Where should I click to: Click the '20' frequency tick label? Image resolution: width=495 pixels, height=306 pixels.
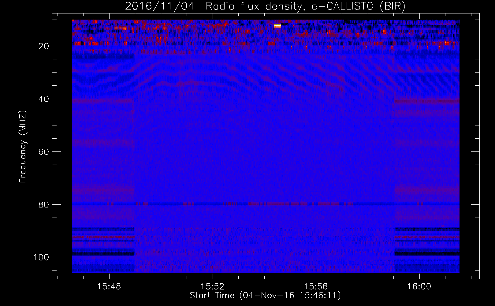click(x=44, y=46)
